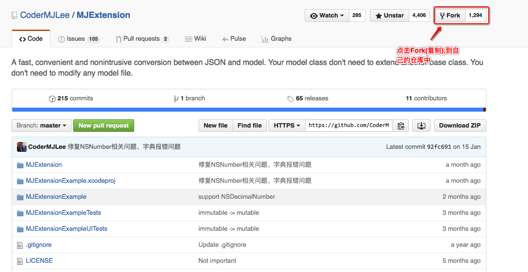Open the Watch dropdown button
This screenshot has height=272, width=528.
327,16
